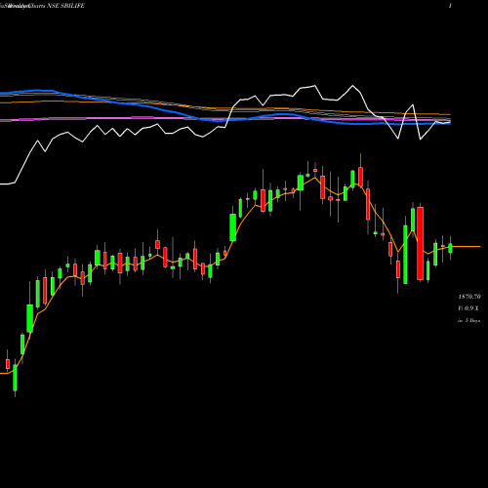488x488 pixels.
Task: Click the white line's last sharp dip near the right
Action: point(421,140)
